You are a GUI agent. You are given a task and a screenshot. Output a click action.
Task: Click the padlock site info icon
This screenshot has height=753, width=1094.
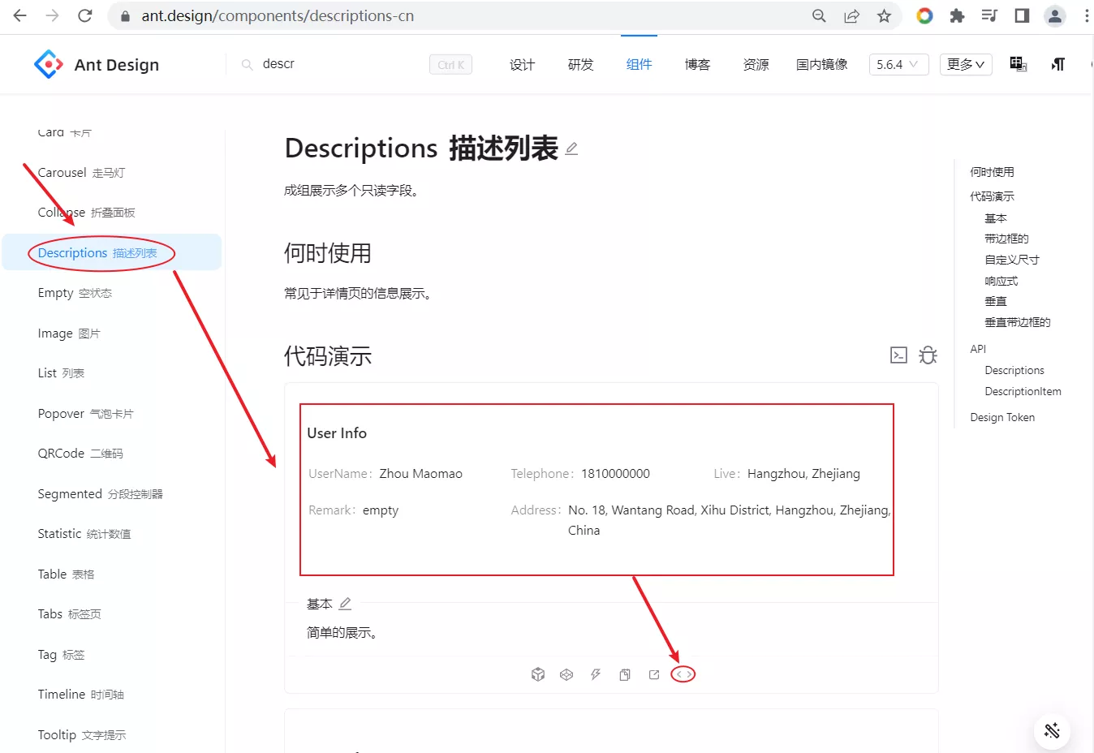(125, 16)
